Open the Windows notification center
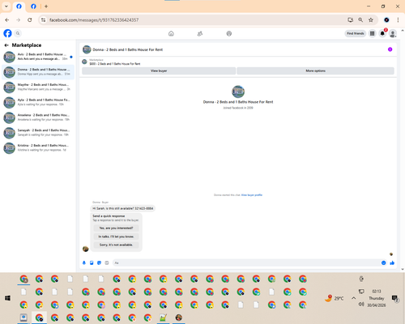The height and width of the screenshot is (324, 405). point(394,298)
